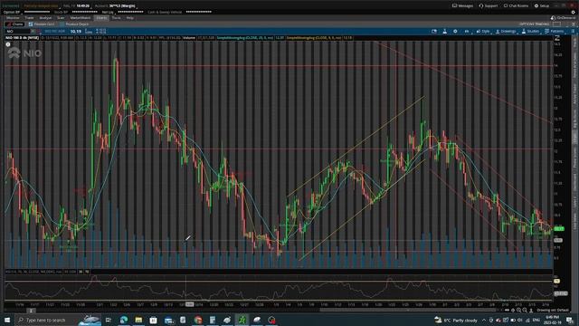Select the Charts sub-tab
The width and height of the screenshot is (579, 326).
coord(14,24)
